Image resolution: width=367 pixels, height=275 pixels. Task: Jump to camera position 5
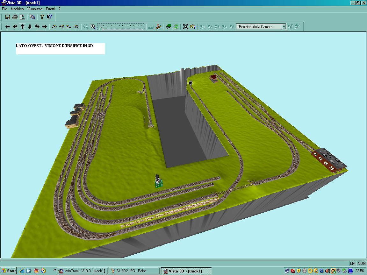pyautogui.click(x=232, y=27)
